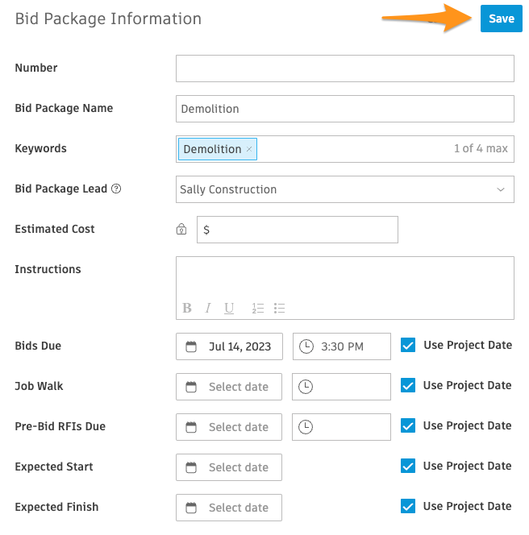Insert bulleted list in Instructions
The width and height of the screenshot is (529, 535).
279,308
